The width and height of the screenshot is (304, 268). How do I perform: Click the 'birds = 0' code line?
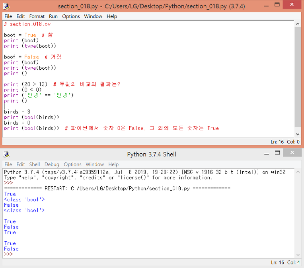click(17, 123)
